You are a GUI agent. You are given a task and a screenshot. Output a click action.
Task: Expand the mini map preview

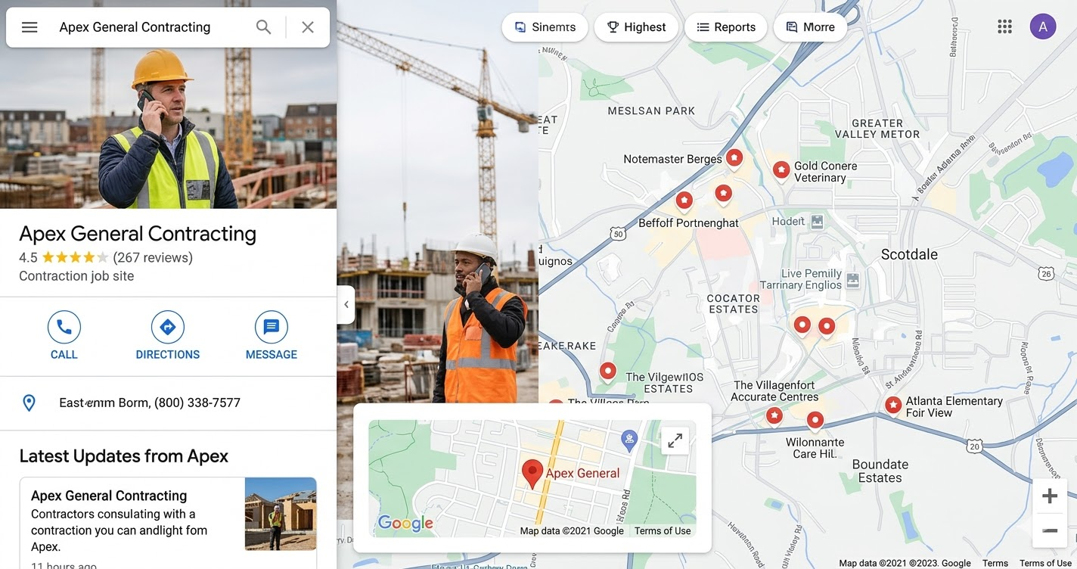tap(675, 440)
